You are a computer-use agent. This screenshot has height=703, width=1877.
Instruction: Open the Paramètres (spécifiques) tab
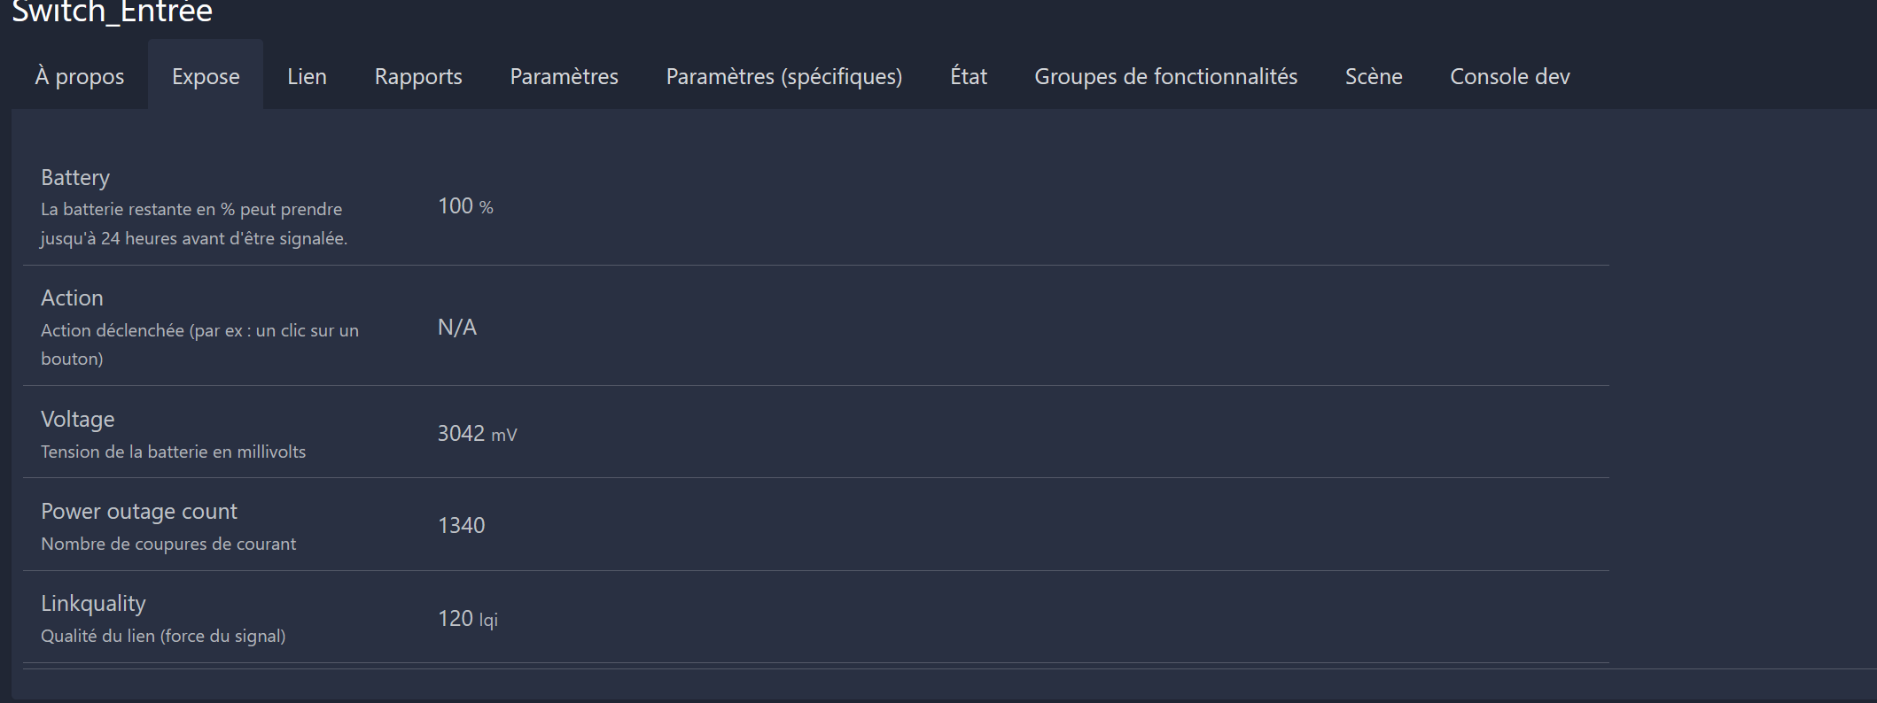coord(784,76)
